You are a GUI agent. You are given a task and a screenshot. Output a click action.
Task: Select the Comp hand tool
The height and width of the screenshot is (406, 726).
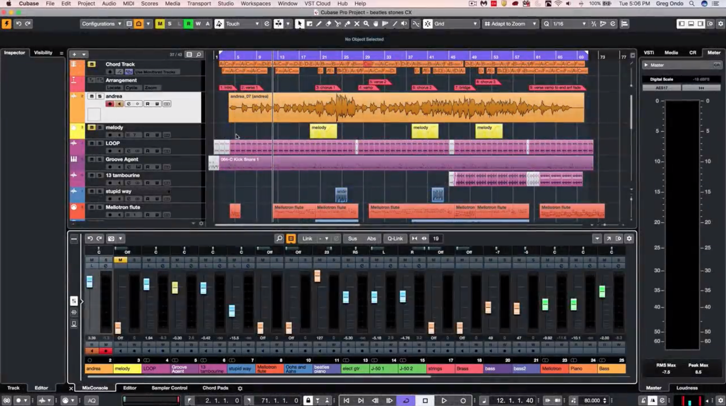point(376,24)
